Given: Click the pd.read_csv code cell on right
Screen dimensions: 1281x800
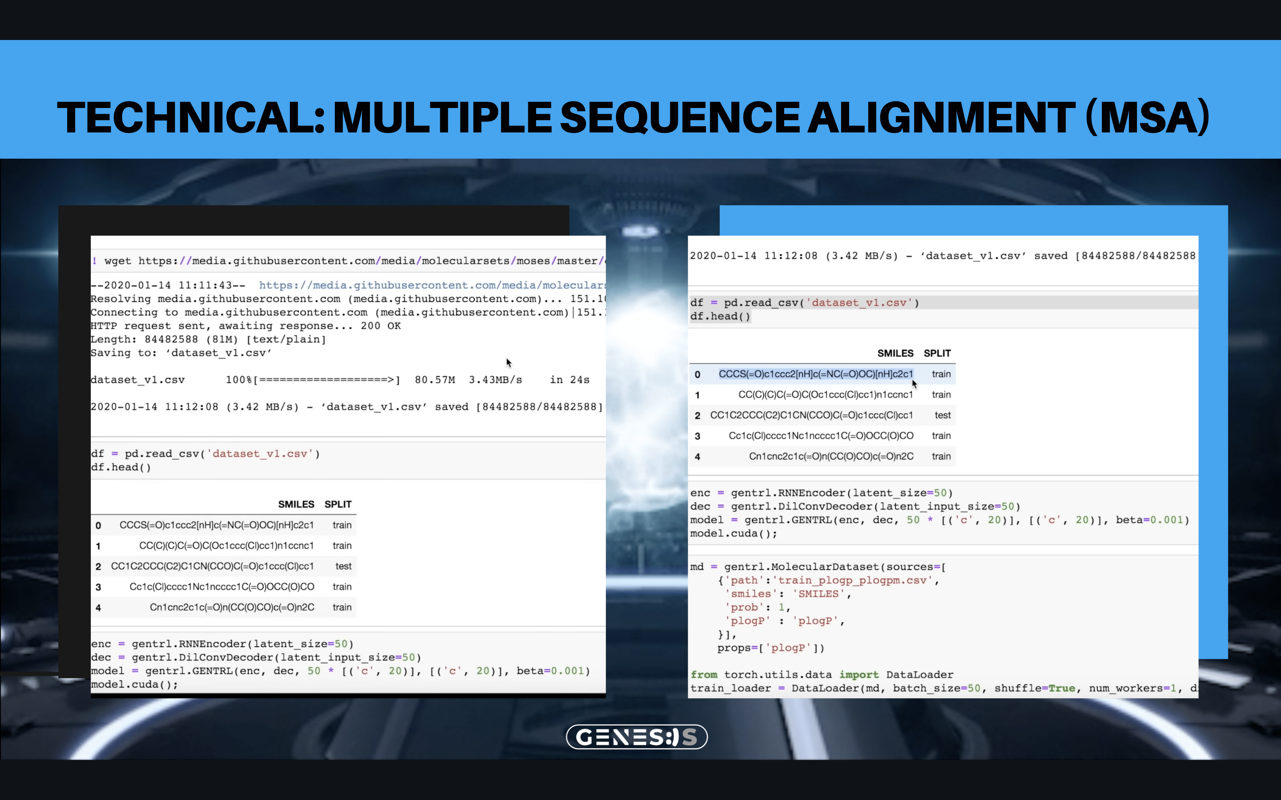Looking at the screenshot, I should (805, 303).
